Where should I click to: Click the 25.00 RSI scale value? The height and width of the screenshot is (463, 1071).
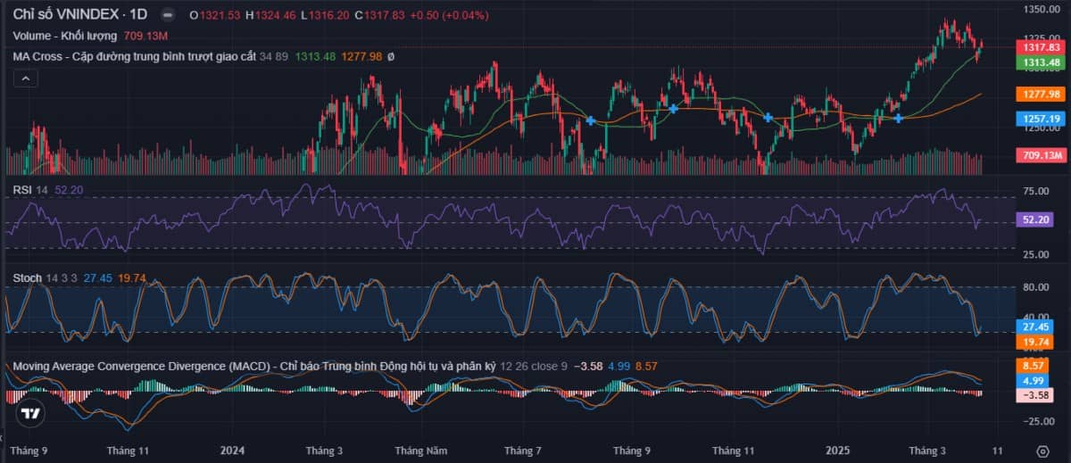click(1035, 254)
